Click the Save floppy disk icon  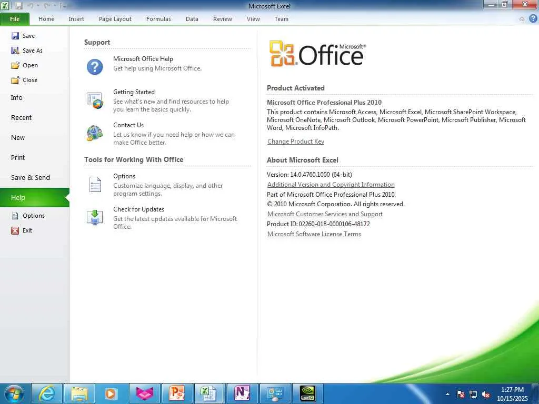pyautogui.click(x=15, y=36)
